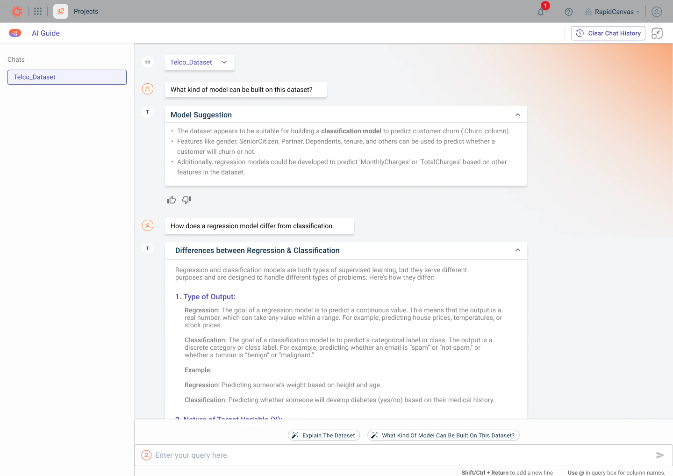This screenshot has width=673, height=476.
Task: Click the help question mark icon
Action: (569, 12)
